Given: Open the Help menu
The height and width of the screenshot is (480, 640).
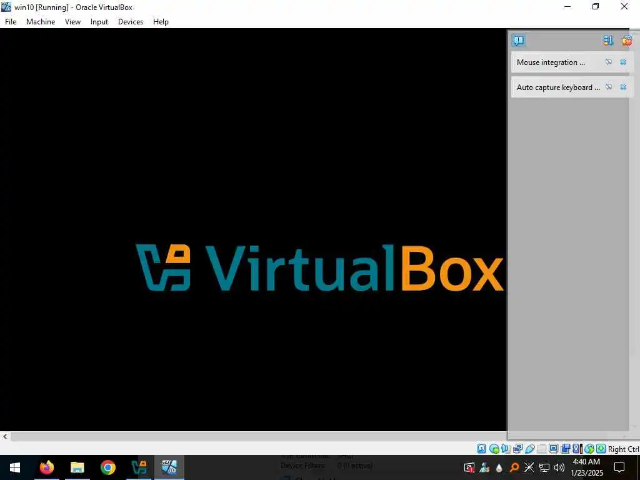Looking at the screenshot, I should pyautogui.click(x=161, y=22).
